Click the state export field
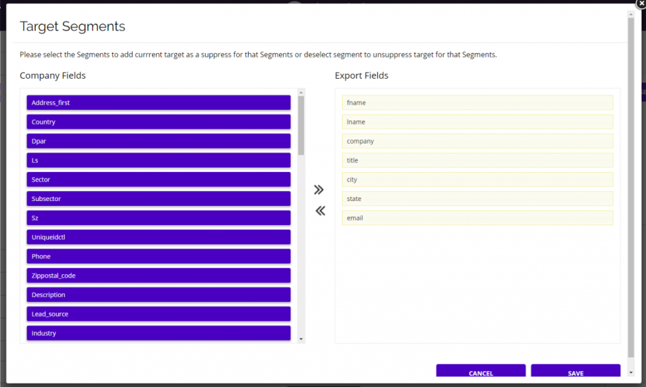646x387 pixels. pos(478,198)
